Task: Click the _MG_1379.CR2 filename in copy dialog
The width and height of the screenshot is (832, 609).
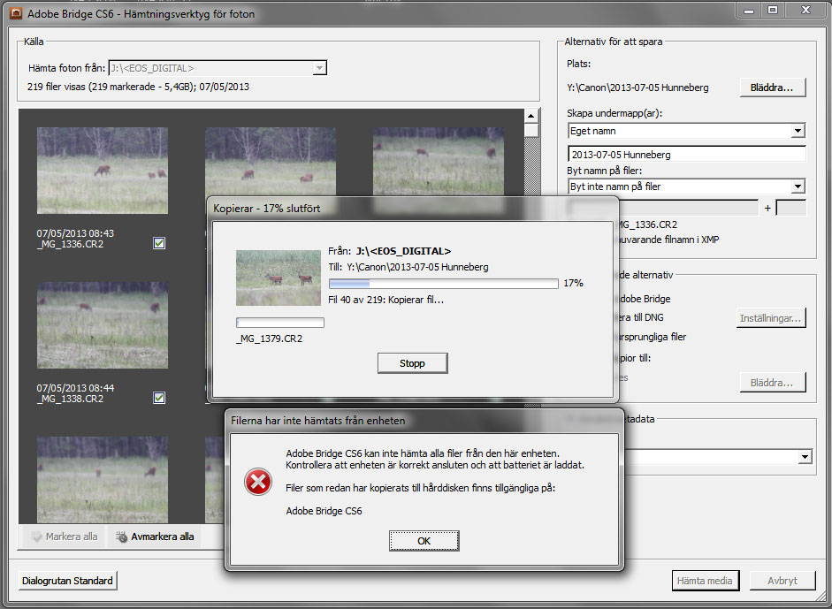Action: click(269, 339)
